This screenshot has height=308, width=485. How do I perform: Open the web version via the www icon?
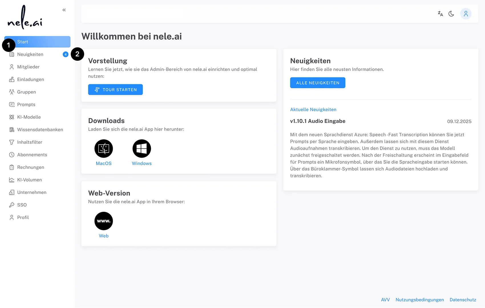tap(104, 221)
